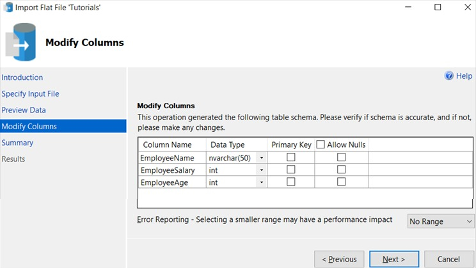Switch to the Preview Data step
Image resolution: width=476 pixels, height=268 pixels.
pyautogui.click(x=24, y=110)
